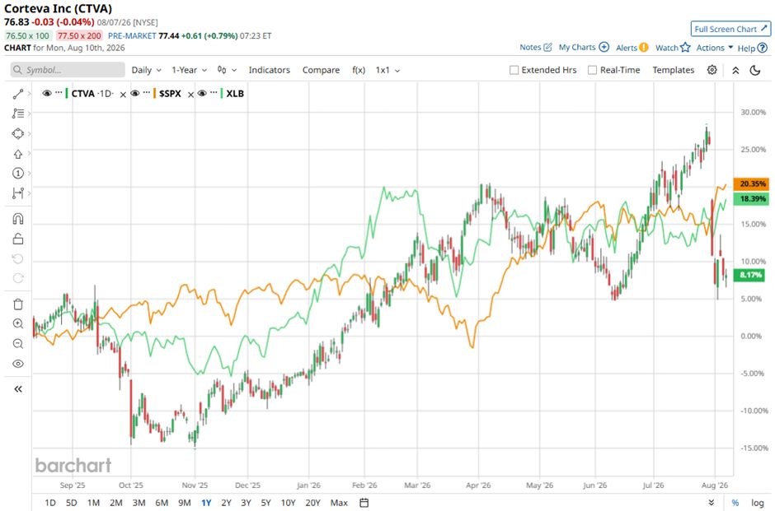Open the CTVA series options ellipsis
Viewport: 775px width, 511px height.
coord(59,93)
